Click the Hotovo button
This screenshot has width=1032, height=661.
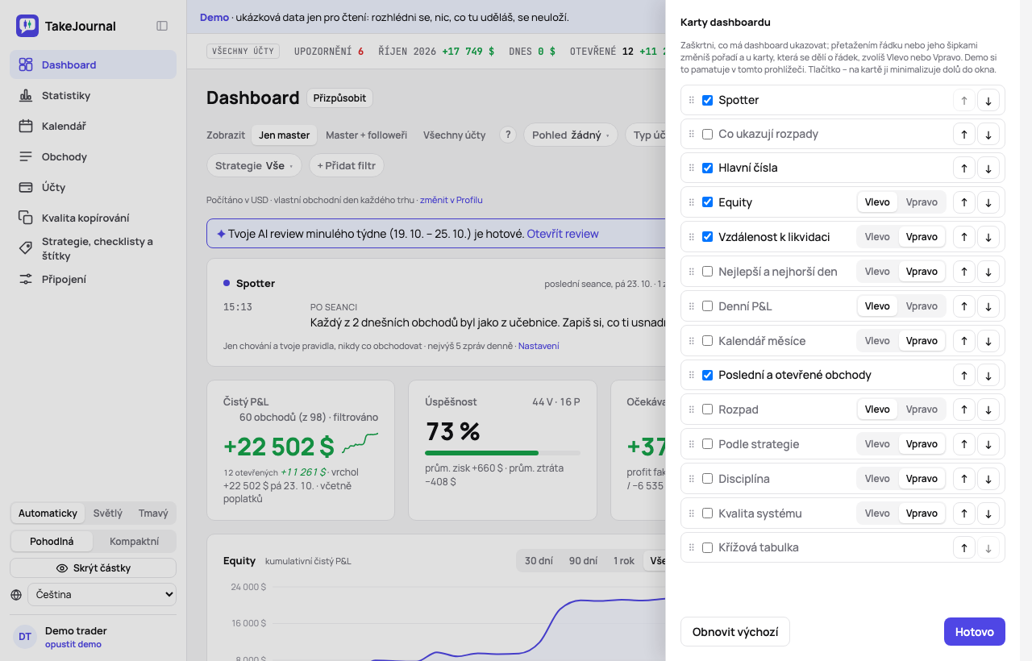click(974, 632)
